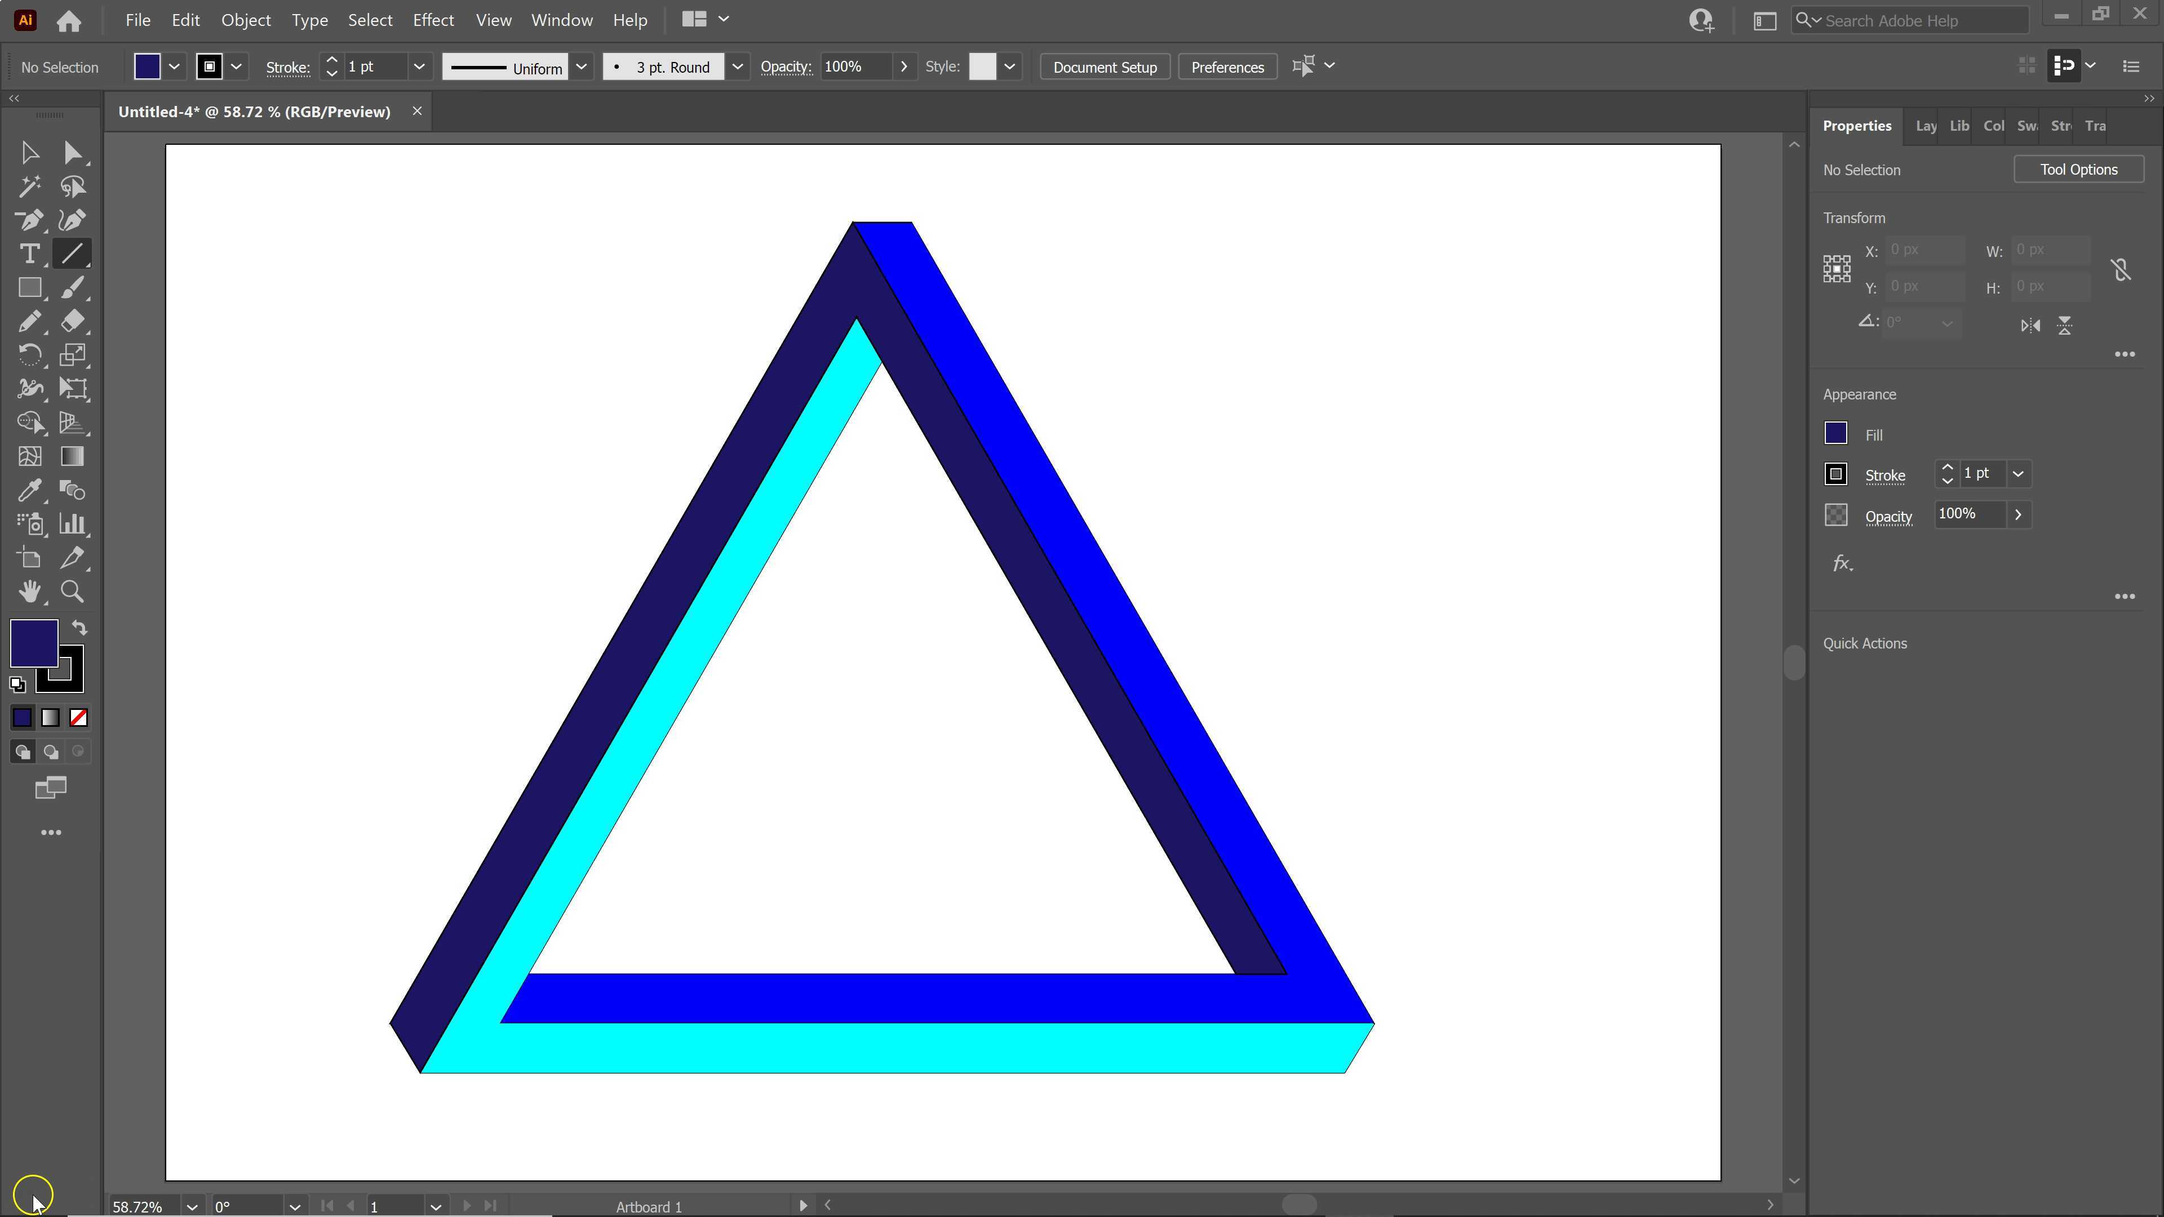
Task: Select the Magic Wand tool
Action: (30, 186)
